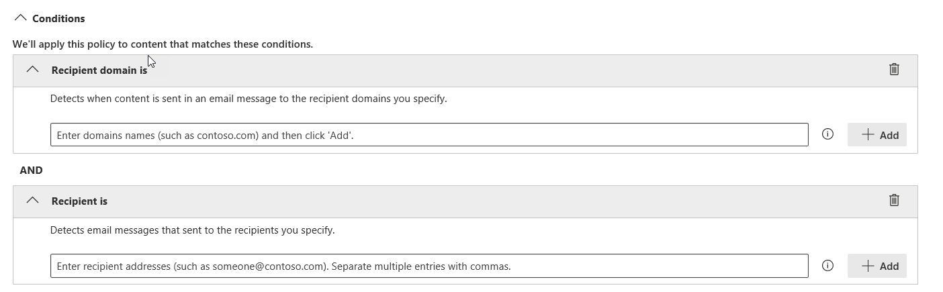The image size is (943, 292).
Task: Click plus icon on recipient Add button
Action: click(x=868, y=266)
